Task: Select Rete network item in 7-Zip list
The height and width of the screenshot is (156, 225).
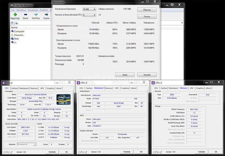Action: pos(15,39)
